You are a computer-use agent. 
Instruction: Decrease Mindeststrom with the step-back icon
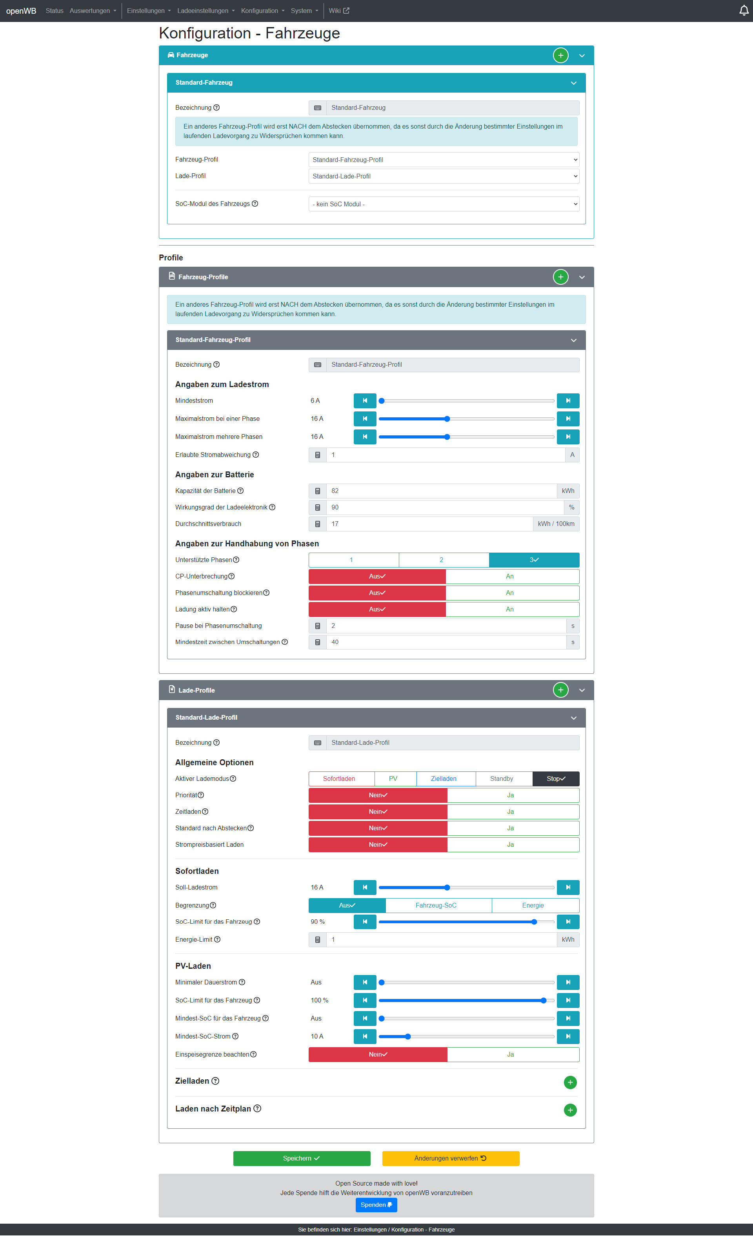click(365, 400)
